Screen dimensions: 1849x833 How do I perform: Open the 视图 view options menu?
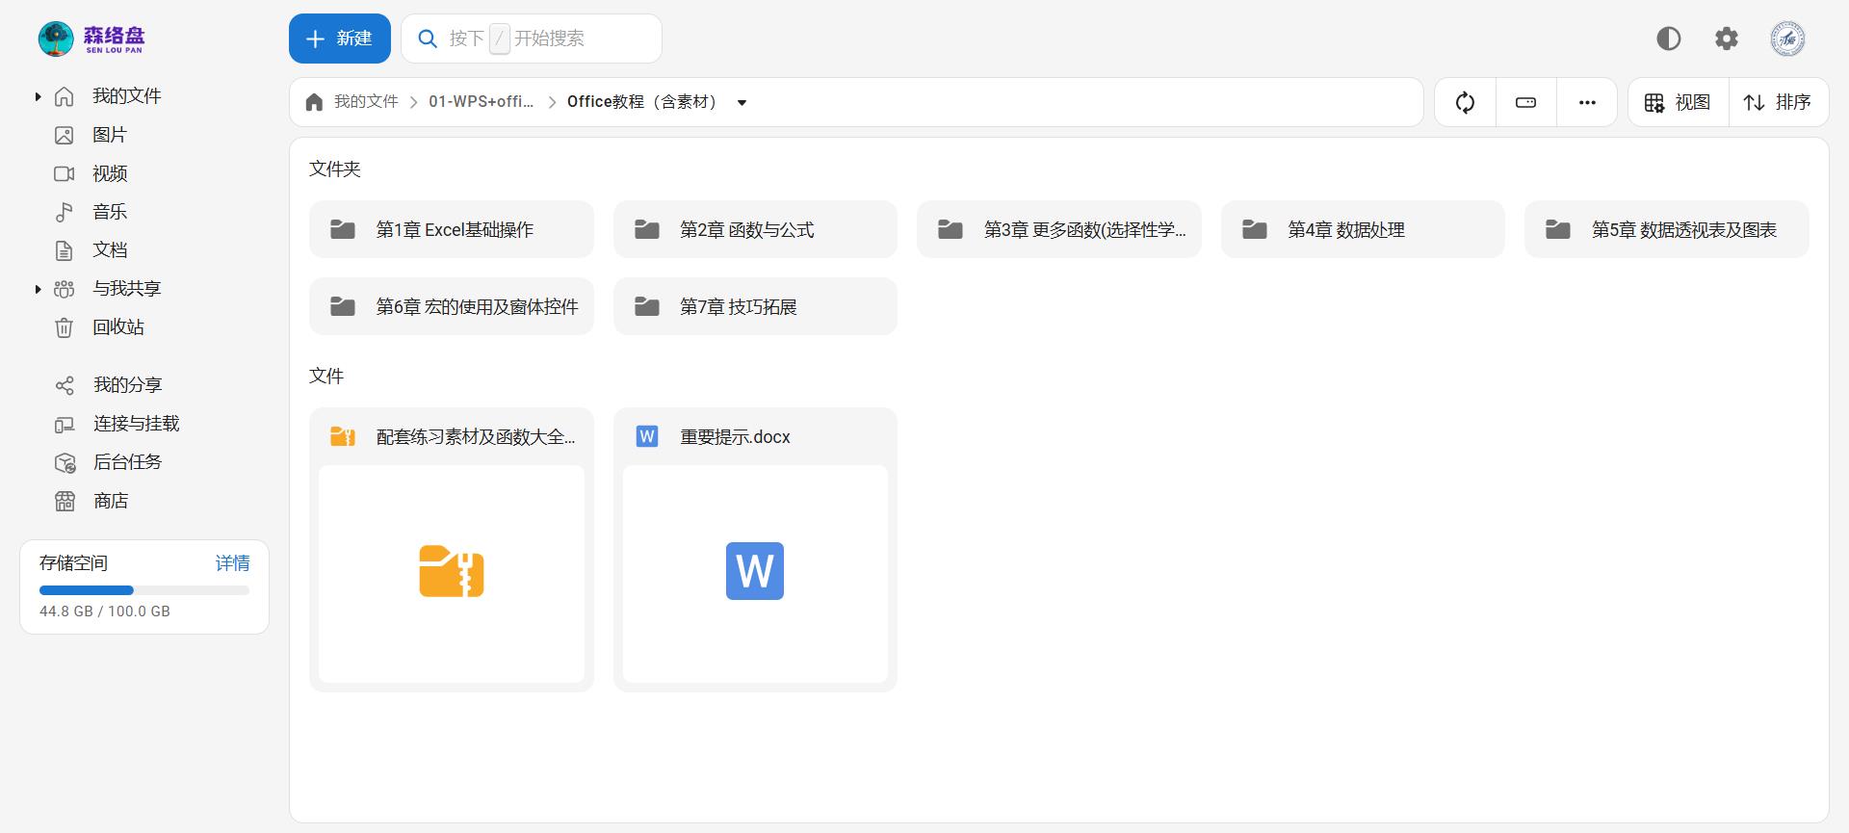click(x=1678, y=102)
